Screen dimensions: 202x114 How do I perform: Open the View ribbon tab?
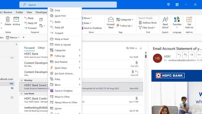pos(29,12)
